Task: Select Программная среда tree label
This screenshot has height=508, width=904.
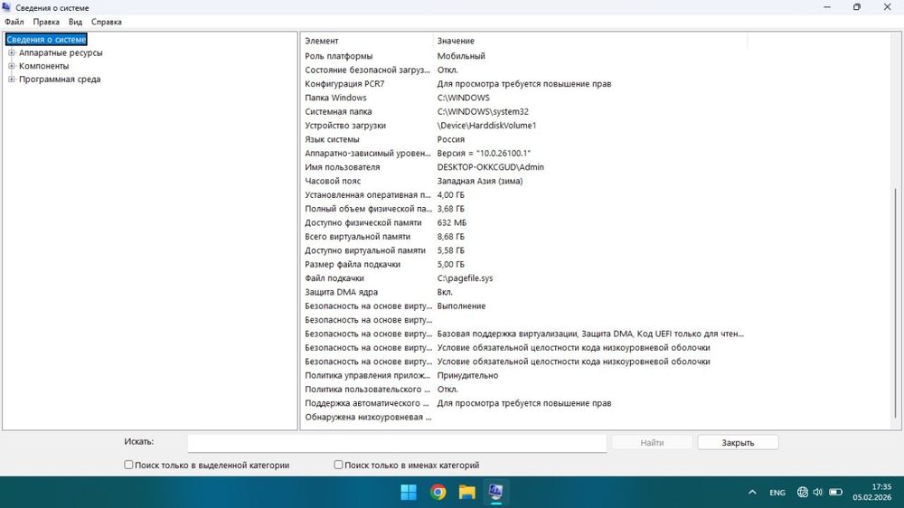Action: [60, 79]
